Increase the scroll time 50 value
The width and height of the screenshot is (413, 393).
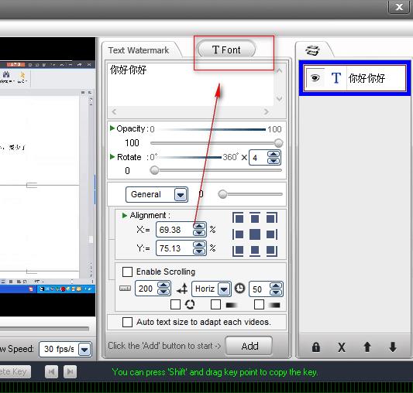[277, 285]
